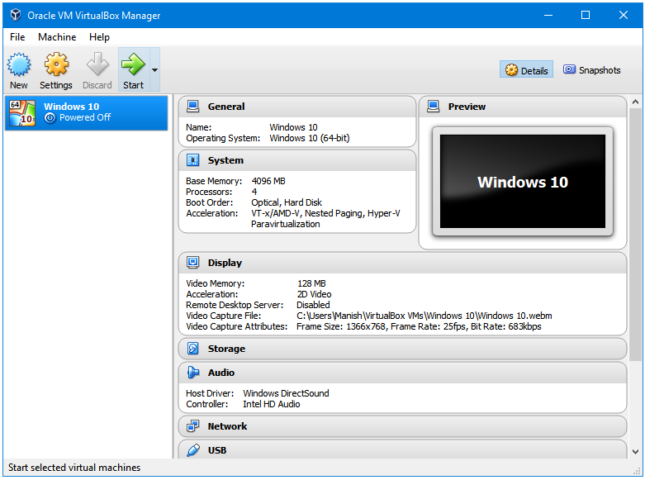Collapse the Display section header
This screenshot has height=480, width=645.
point(402,263)
